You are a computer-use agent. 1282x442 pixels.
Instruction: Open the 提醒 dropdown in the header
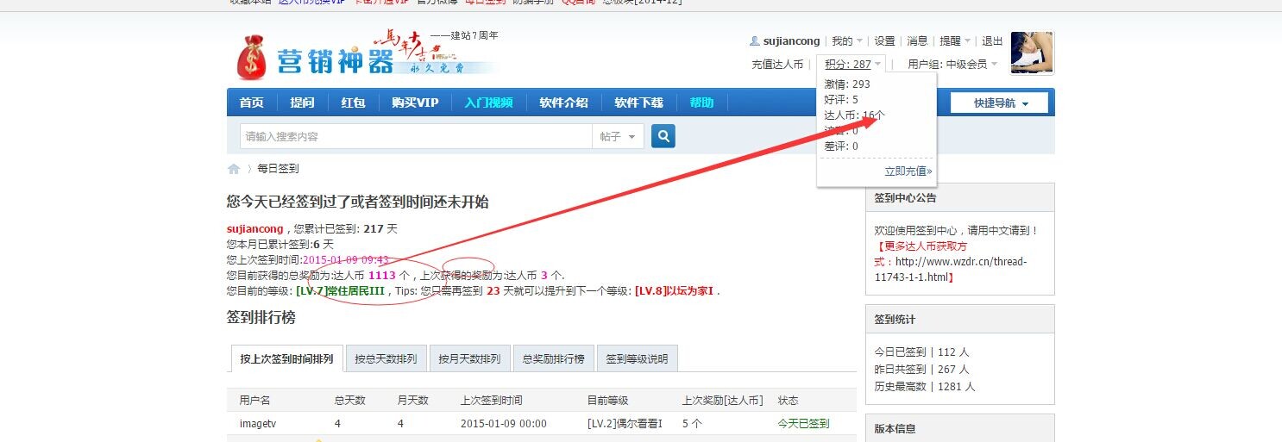pos(955,41)
